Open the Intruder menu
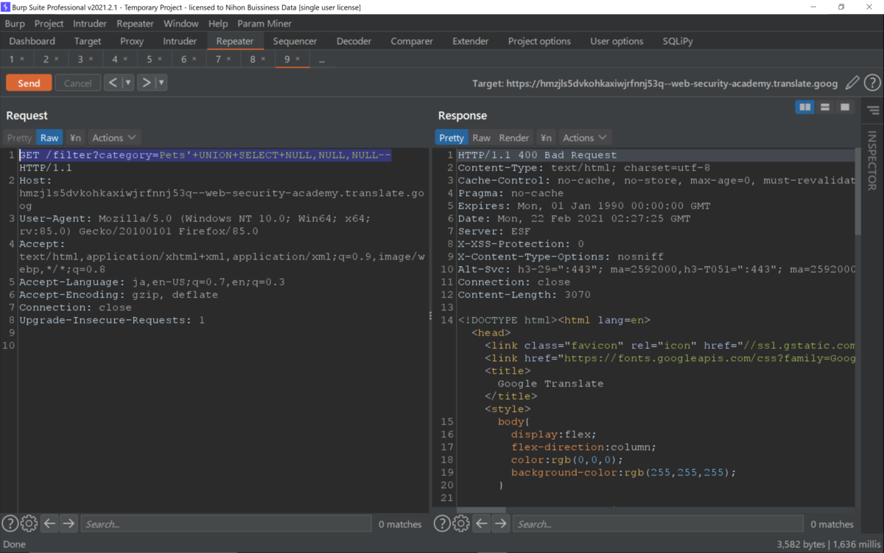This screenshot has height=553, width=884. click(90, 24)
